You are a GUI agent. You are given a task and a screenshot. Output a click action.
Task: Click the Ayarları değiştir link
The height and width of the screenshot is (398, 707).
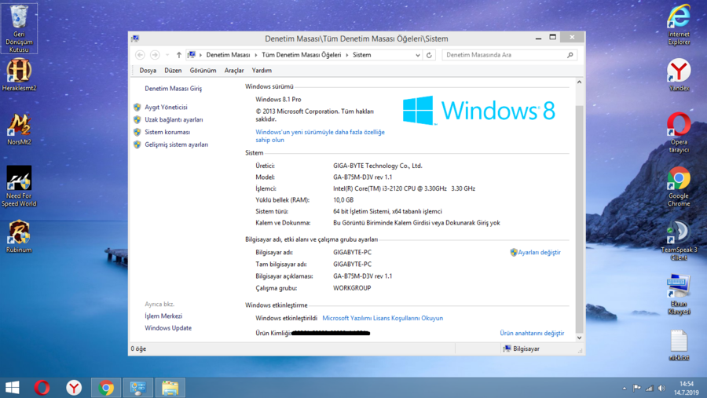coord(539,253)
